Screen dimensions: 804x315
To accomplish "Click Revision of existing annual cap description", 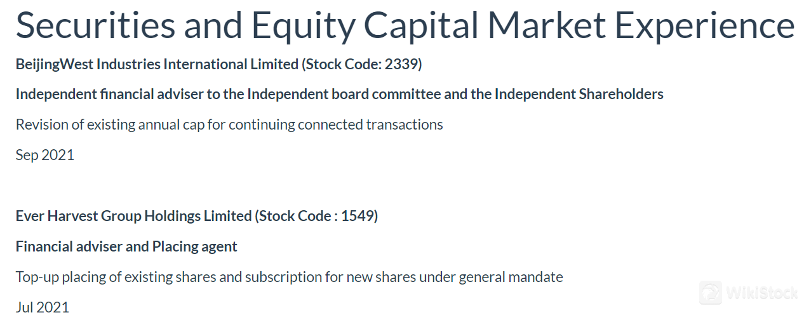I will click(229, 124).
